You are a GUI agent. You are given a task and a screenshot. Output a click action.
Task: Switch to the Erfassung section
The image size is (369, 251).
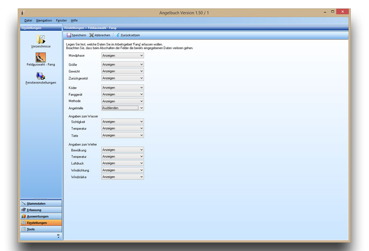point(41,210)
